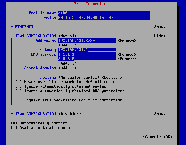This screenshot has height=145, width=186.
Task: Hide the IPv4 Configuration section
Action: 159,36
